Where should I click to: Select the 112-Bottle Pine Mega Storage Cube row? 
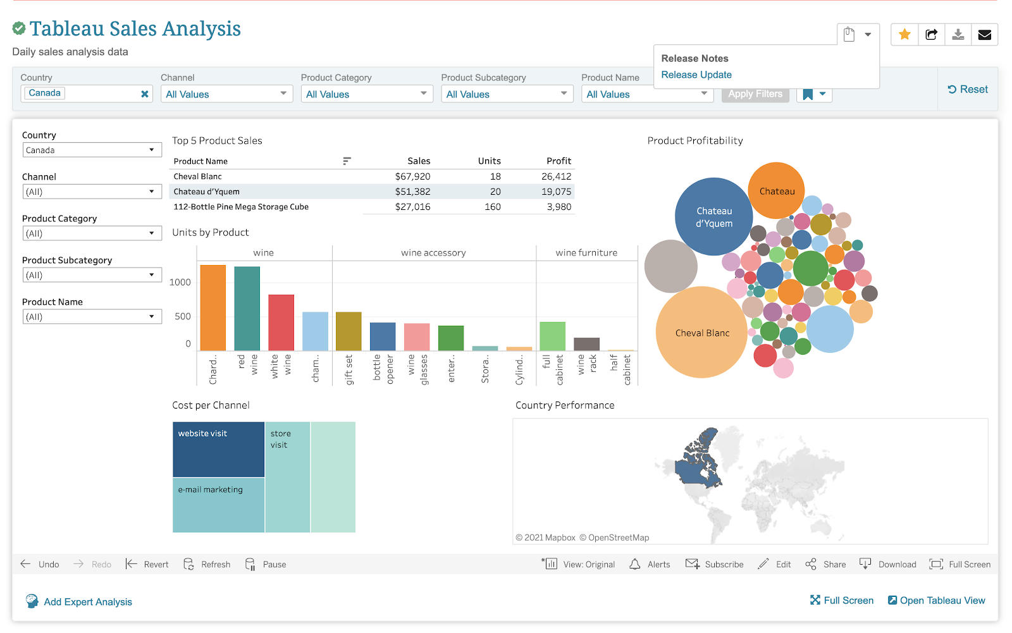pos(372,207)
